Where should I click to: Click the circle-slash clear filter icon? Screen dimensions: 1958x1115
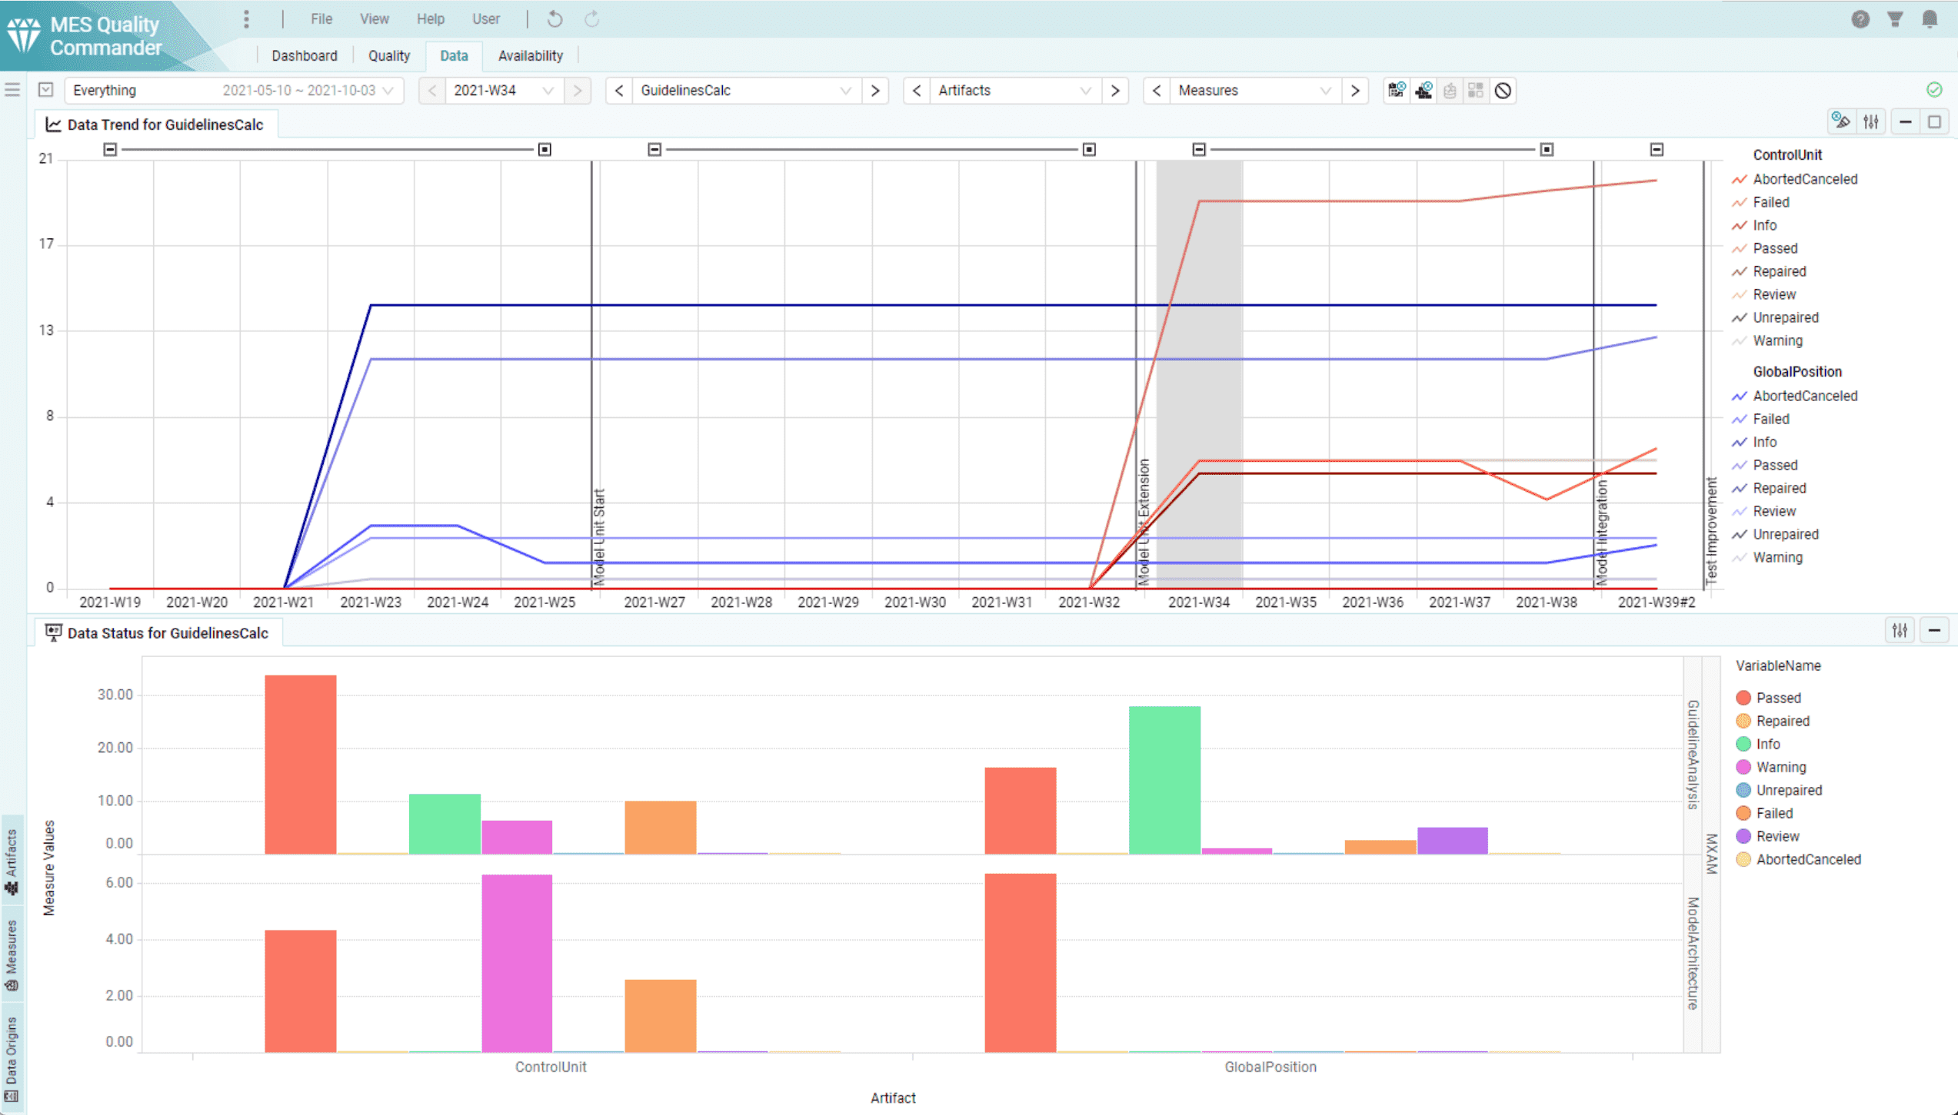1503,91
